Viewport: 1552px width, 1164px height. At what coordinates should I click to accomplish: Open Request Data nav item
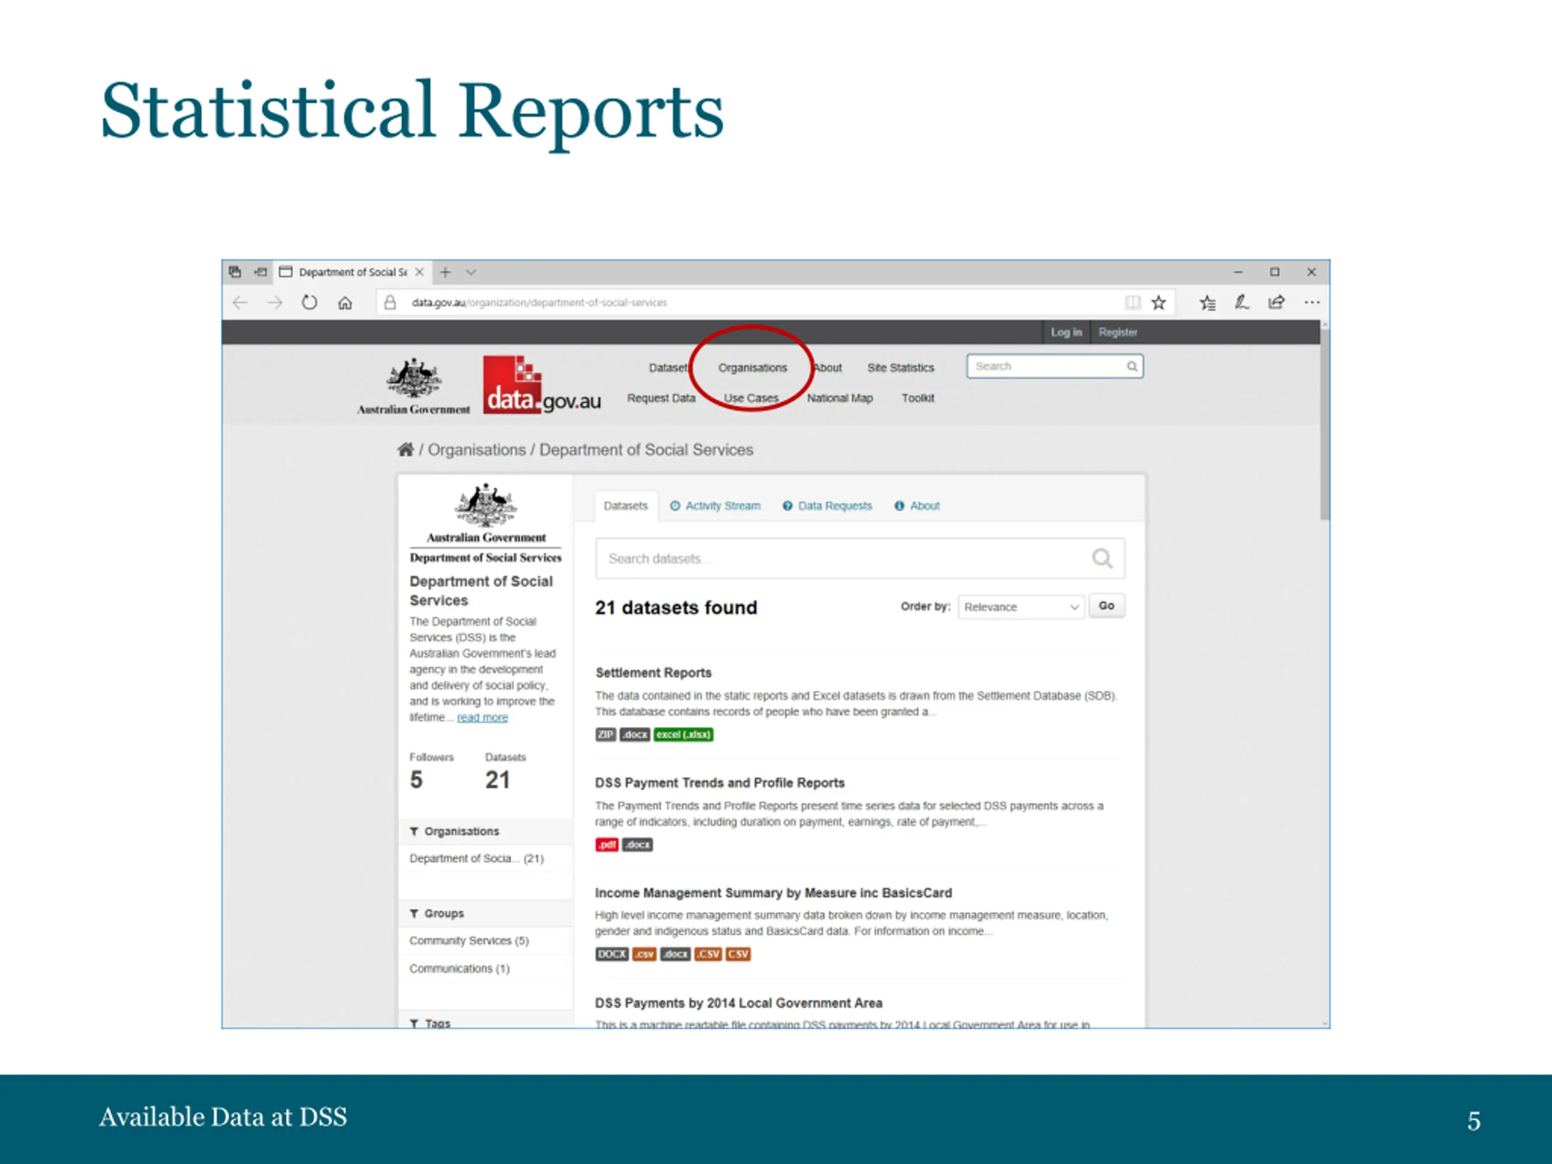point(661,398)
